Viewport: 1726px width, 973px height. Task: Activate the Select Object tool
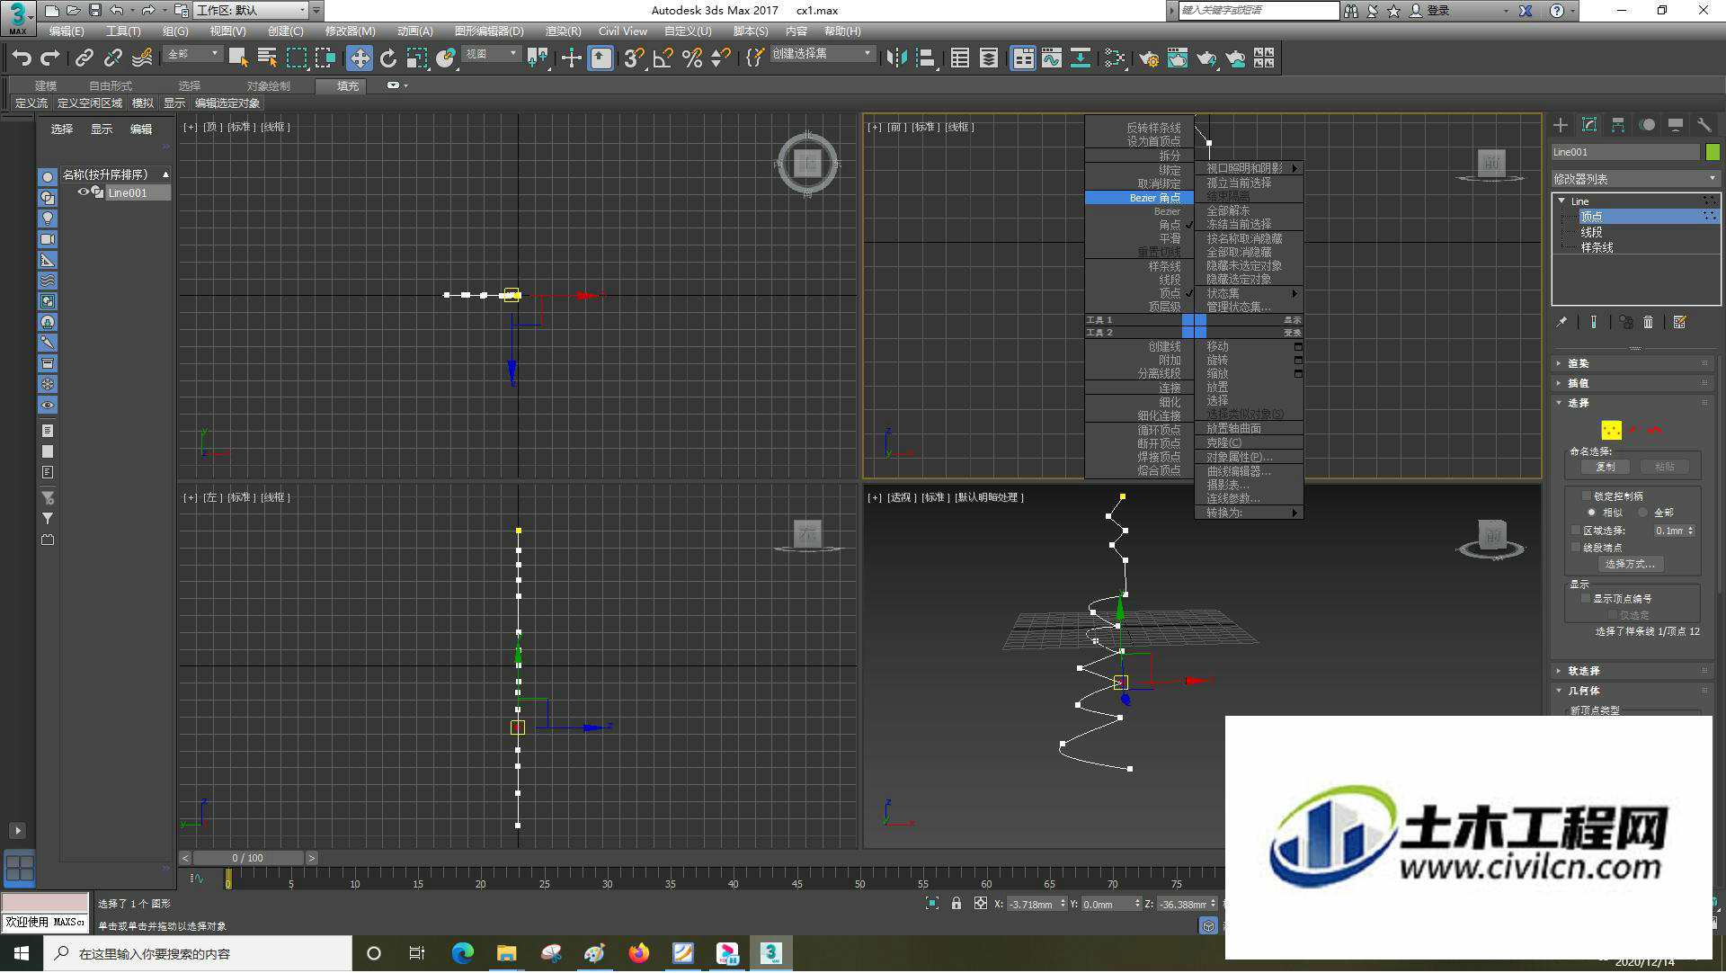[x=238, y=58]
